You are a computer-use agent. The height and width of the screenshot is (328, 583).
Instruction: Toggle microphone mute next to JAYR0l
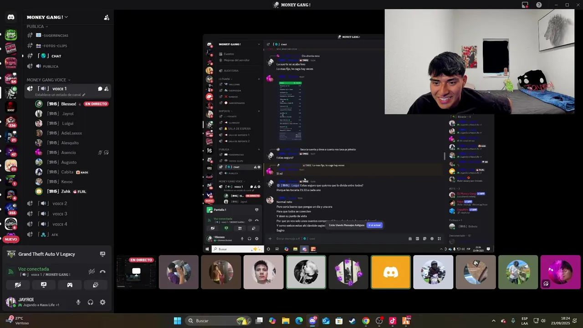coord(78,302)
